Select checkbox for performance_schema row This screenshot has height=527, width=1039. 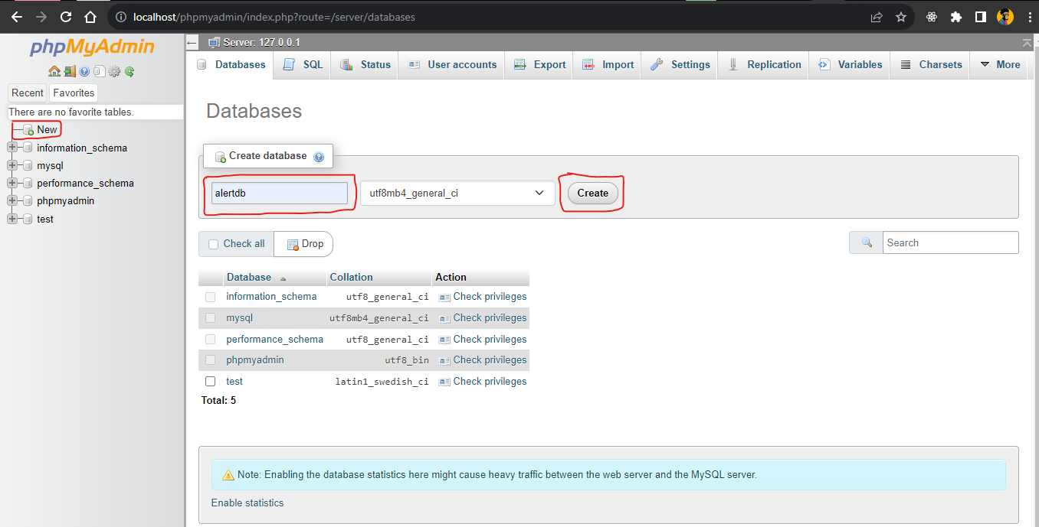pos(210,339)
